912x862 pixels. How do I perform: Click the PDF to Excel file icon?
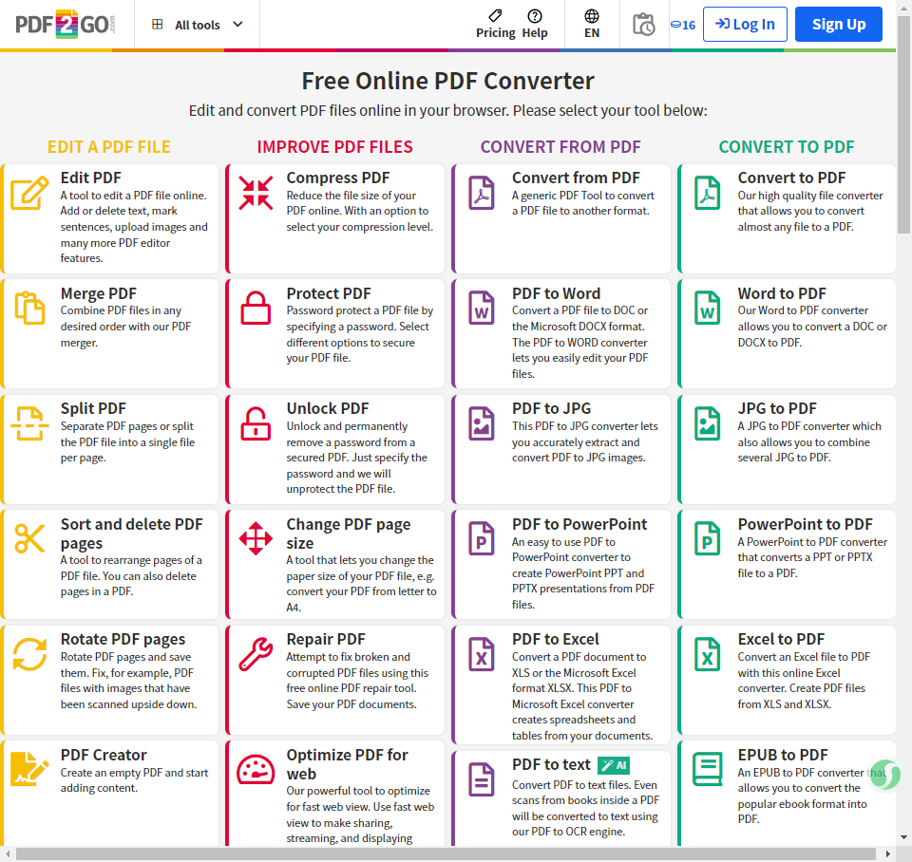[x=482, y=654]
